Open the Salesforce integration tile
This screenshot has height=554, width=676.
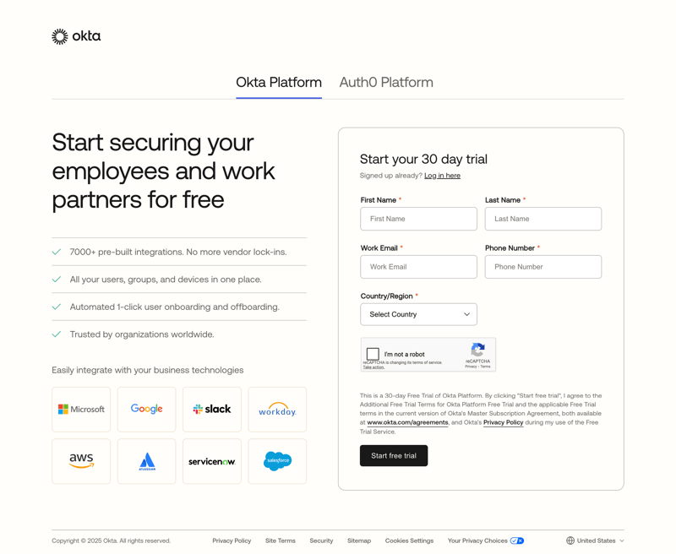click(x=277, y=461)
